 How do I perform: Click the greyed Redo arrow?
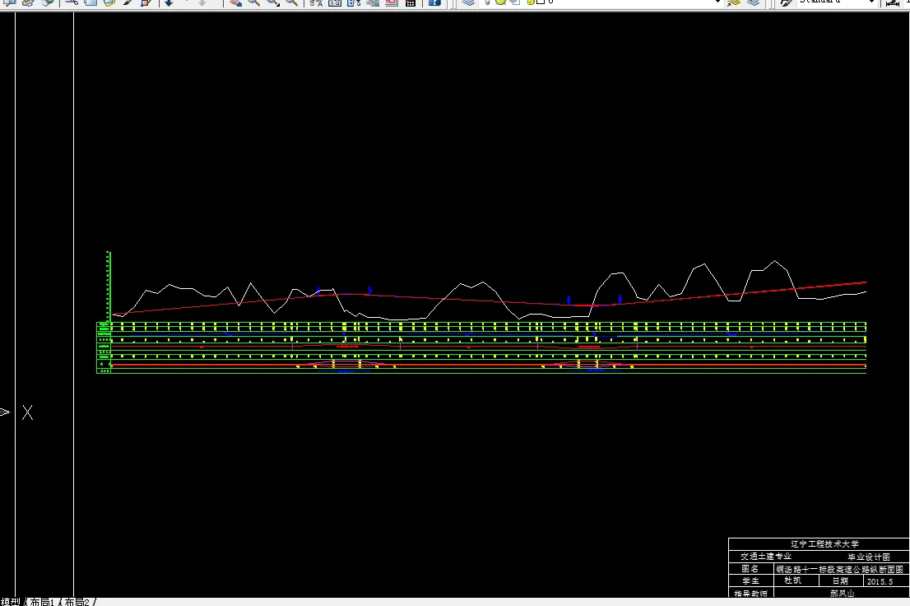click(202, 2)
